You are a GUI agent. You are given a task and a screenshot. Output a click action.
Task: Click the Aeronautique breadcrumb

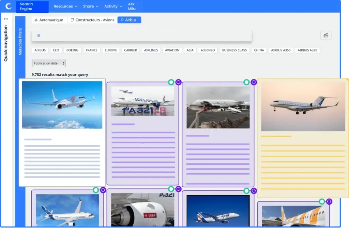pyautogui.click(x=49, y=20)
